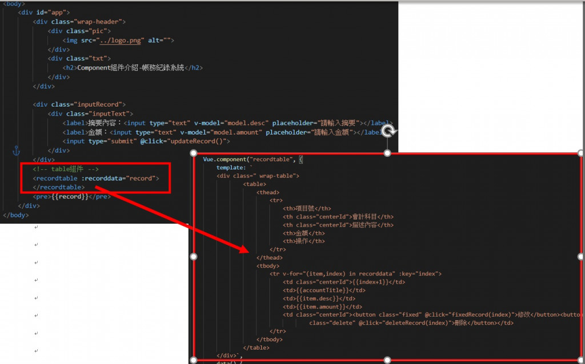Screen dimensions: 585x364
Task: Click the anchor icon in the left margin
Action: pyautogui.click(x=16, y=151)
